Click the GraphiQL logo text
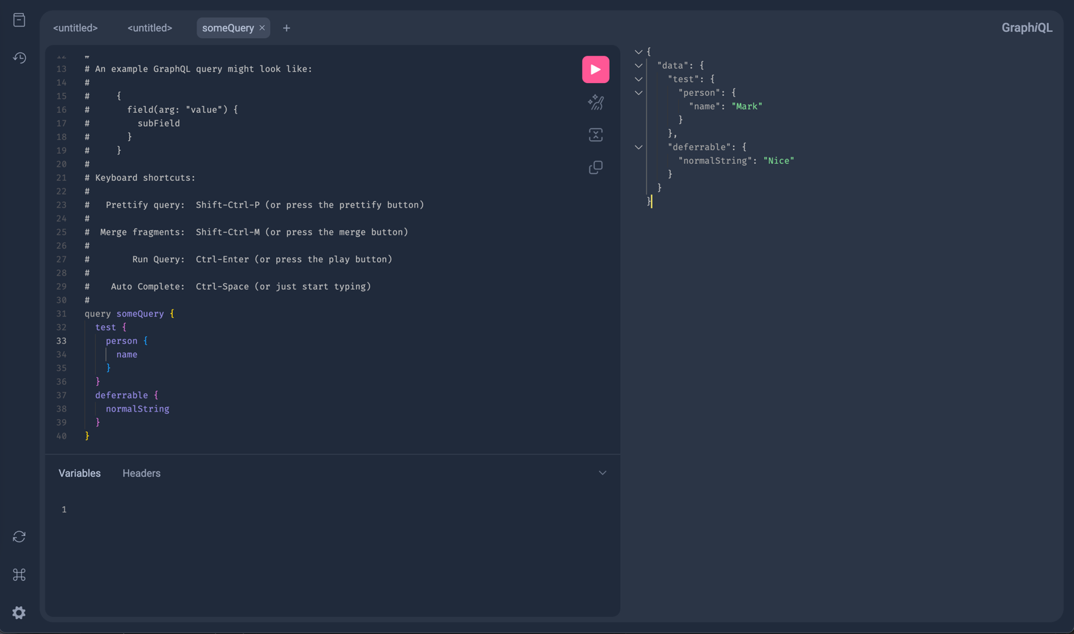Viewport: 1074px width, 634px height. (1026, 28)
